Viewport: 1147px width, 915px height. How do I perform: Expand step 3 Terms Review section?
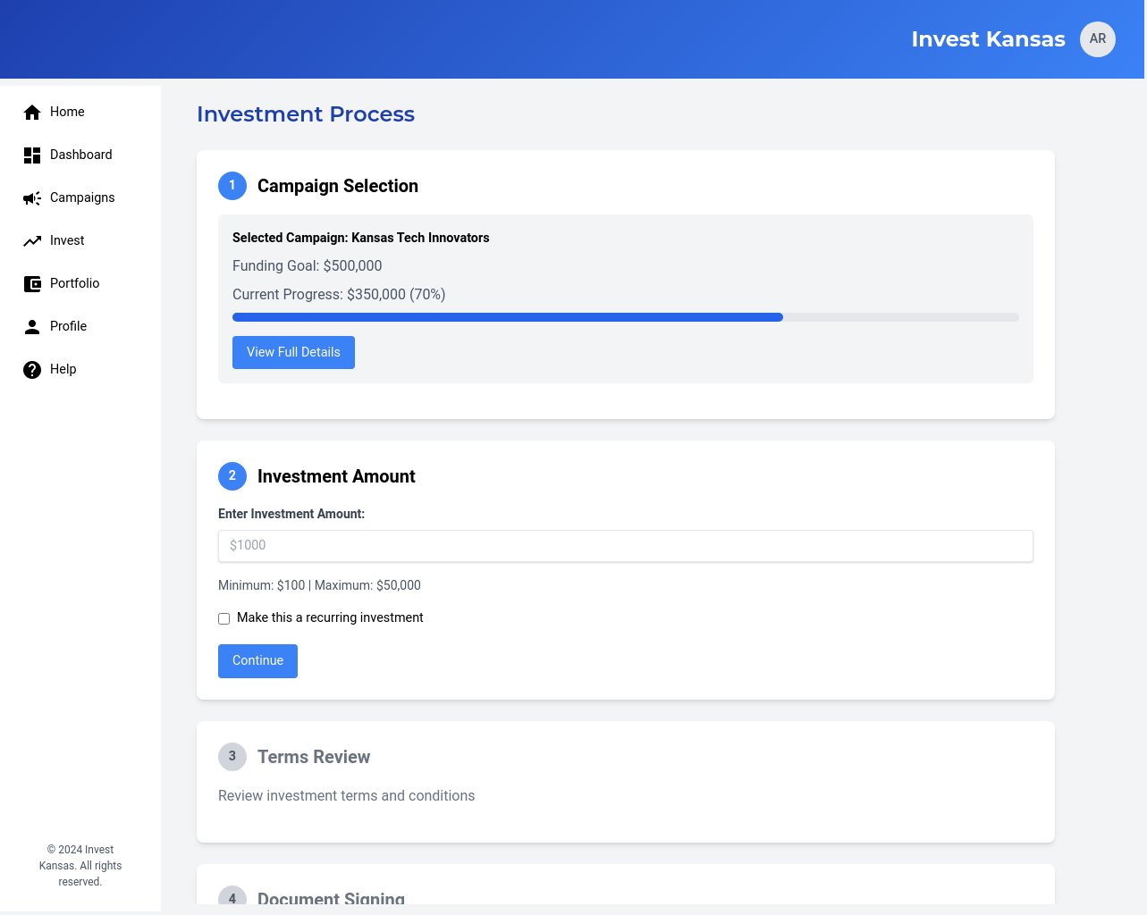coord(314,757)
